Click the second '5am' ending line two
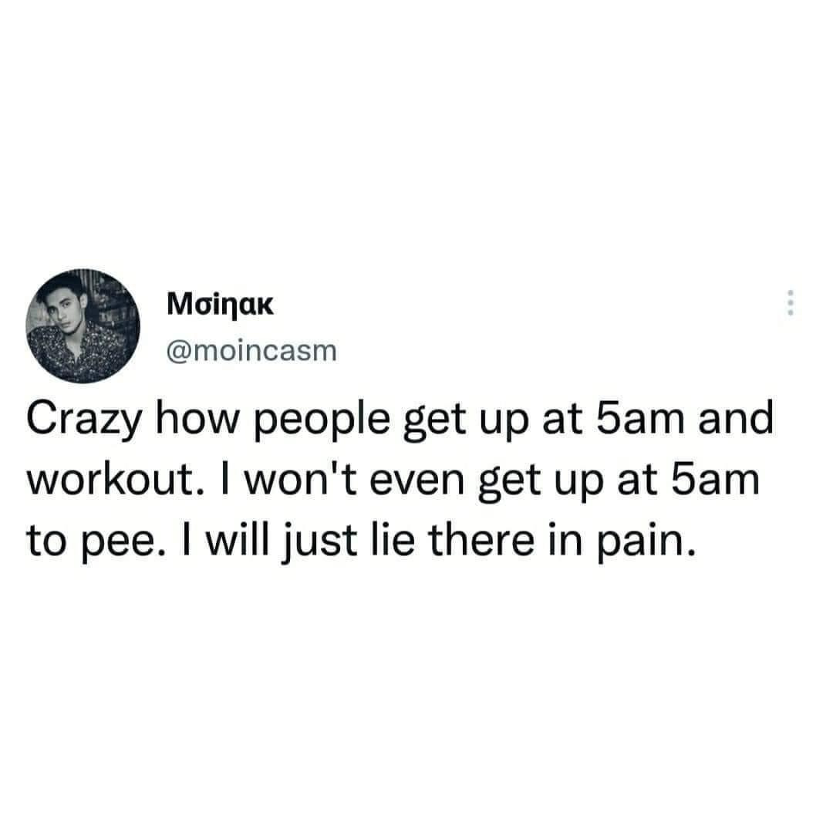 (x=715, y=480)
